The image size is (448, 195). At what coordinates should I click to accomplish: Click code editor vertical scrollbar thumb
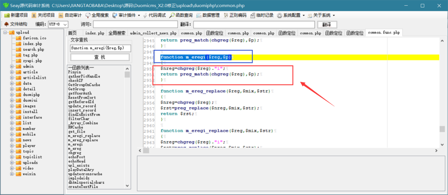[442, 129]
